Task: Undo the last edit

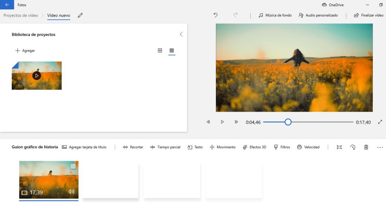Action: (216, 15)
